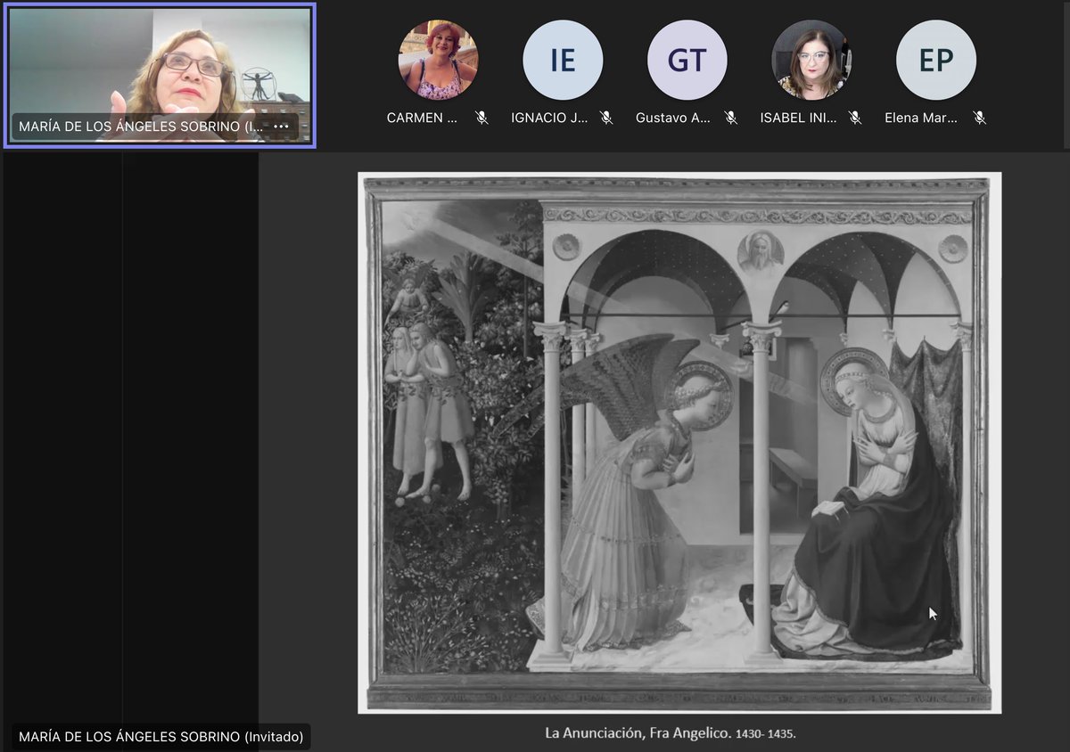Click ISABEL INI's profile photo avatar

811,59
